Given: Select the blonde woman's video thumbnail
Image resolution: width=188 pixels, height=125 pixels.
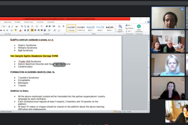Looking at the screenshot, I should pyautogui.click(x=168, y=65).
